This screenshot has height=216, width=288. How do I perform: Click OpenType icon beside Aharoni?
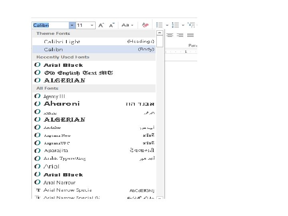(x=37, y=104)
